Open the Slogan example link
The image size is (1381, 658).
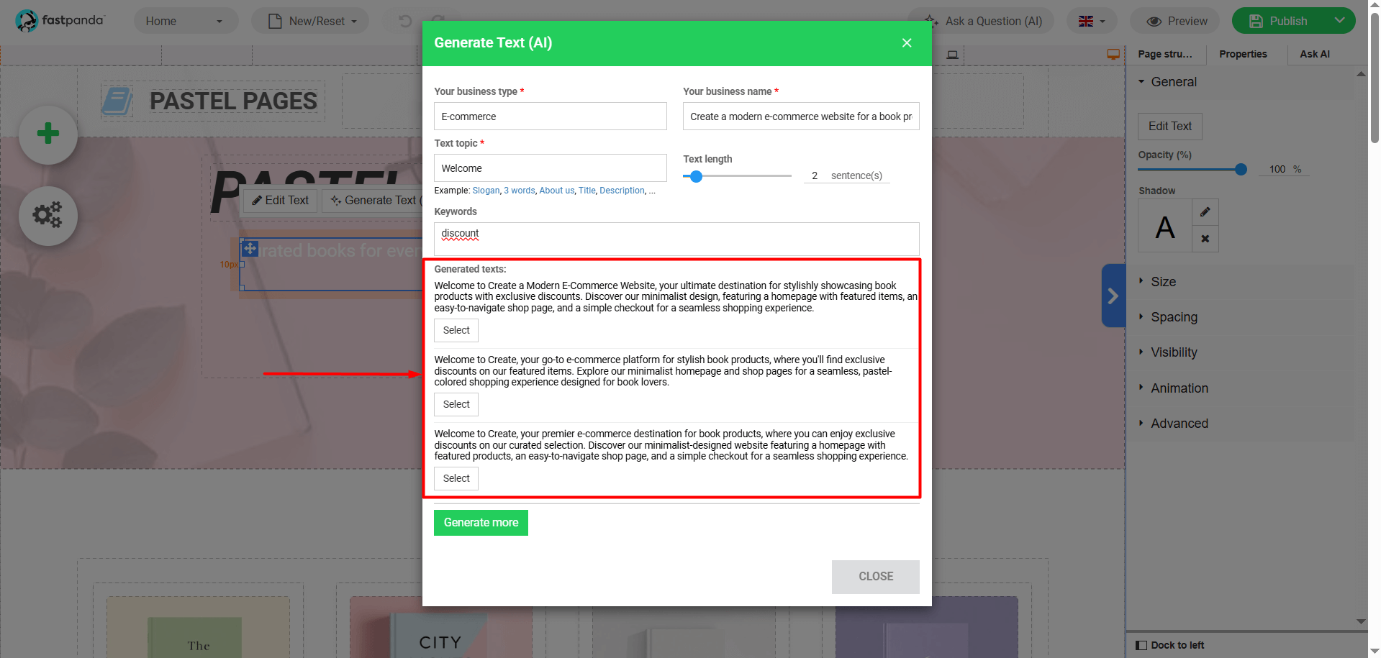click(486, 190)
